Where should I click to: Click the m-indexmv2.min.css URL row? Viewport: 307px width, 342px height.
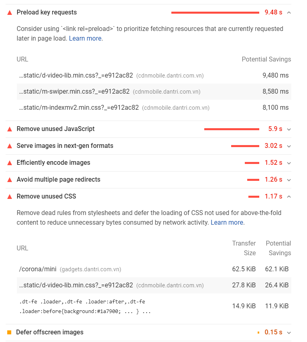click(x=79, y=108)
